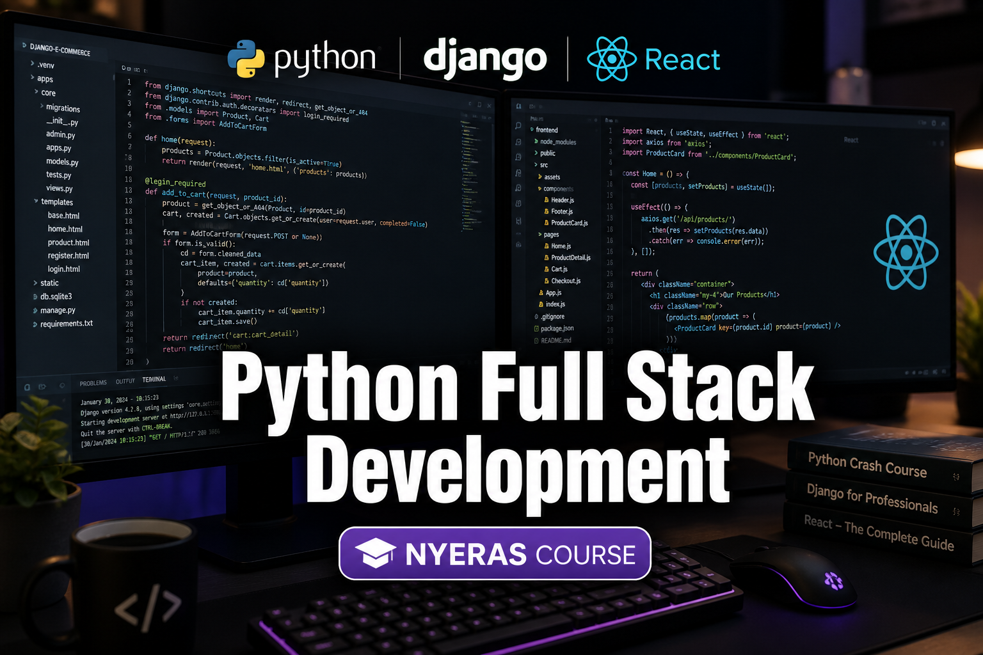Open Search in the React editor activity bar

point(518,125)
